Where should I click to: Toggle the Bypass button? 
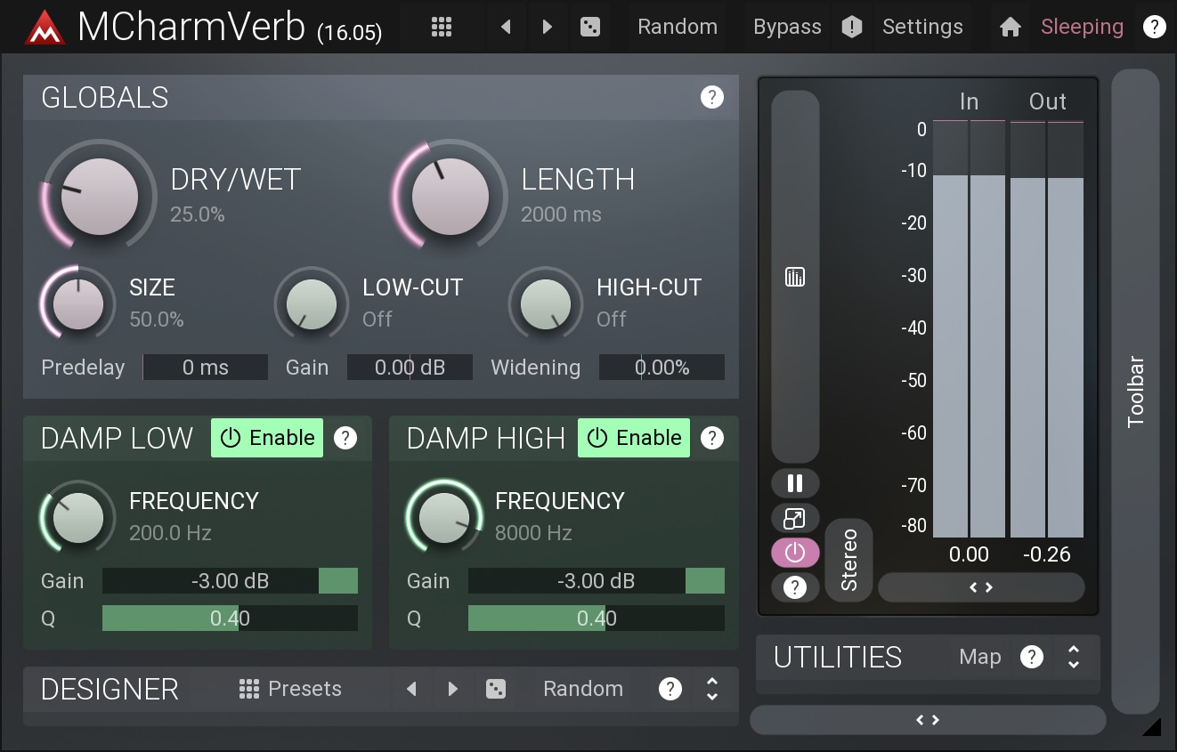coord(787,27)
